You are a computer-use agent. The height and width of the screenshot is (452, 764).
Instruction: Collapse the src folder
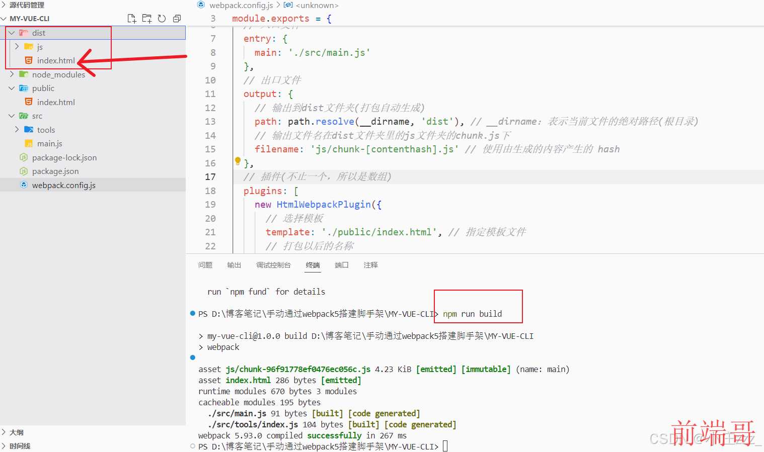tap(12, 116)
